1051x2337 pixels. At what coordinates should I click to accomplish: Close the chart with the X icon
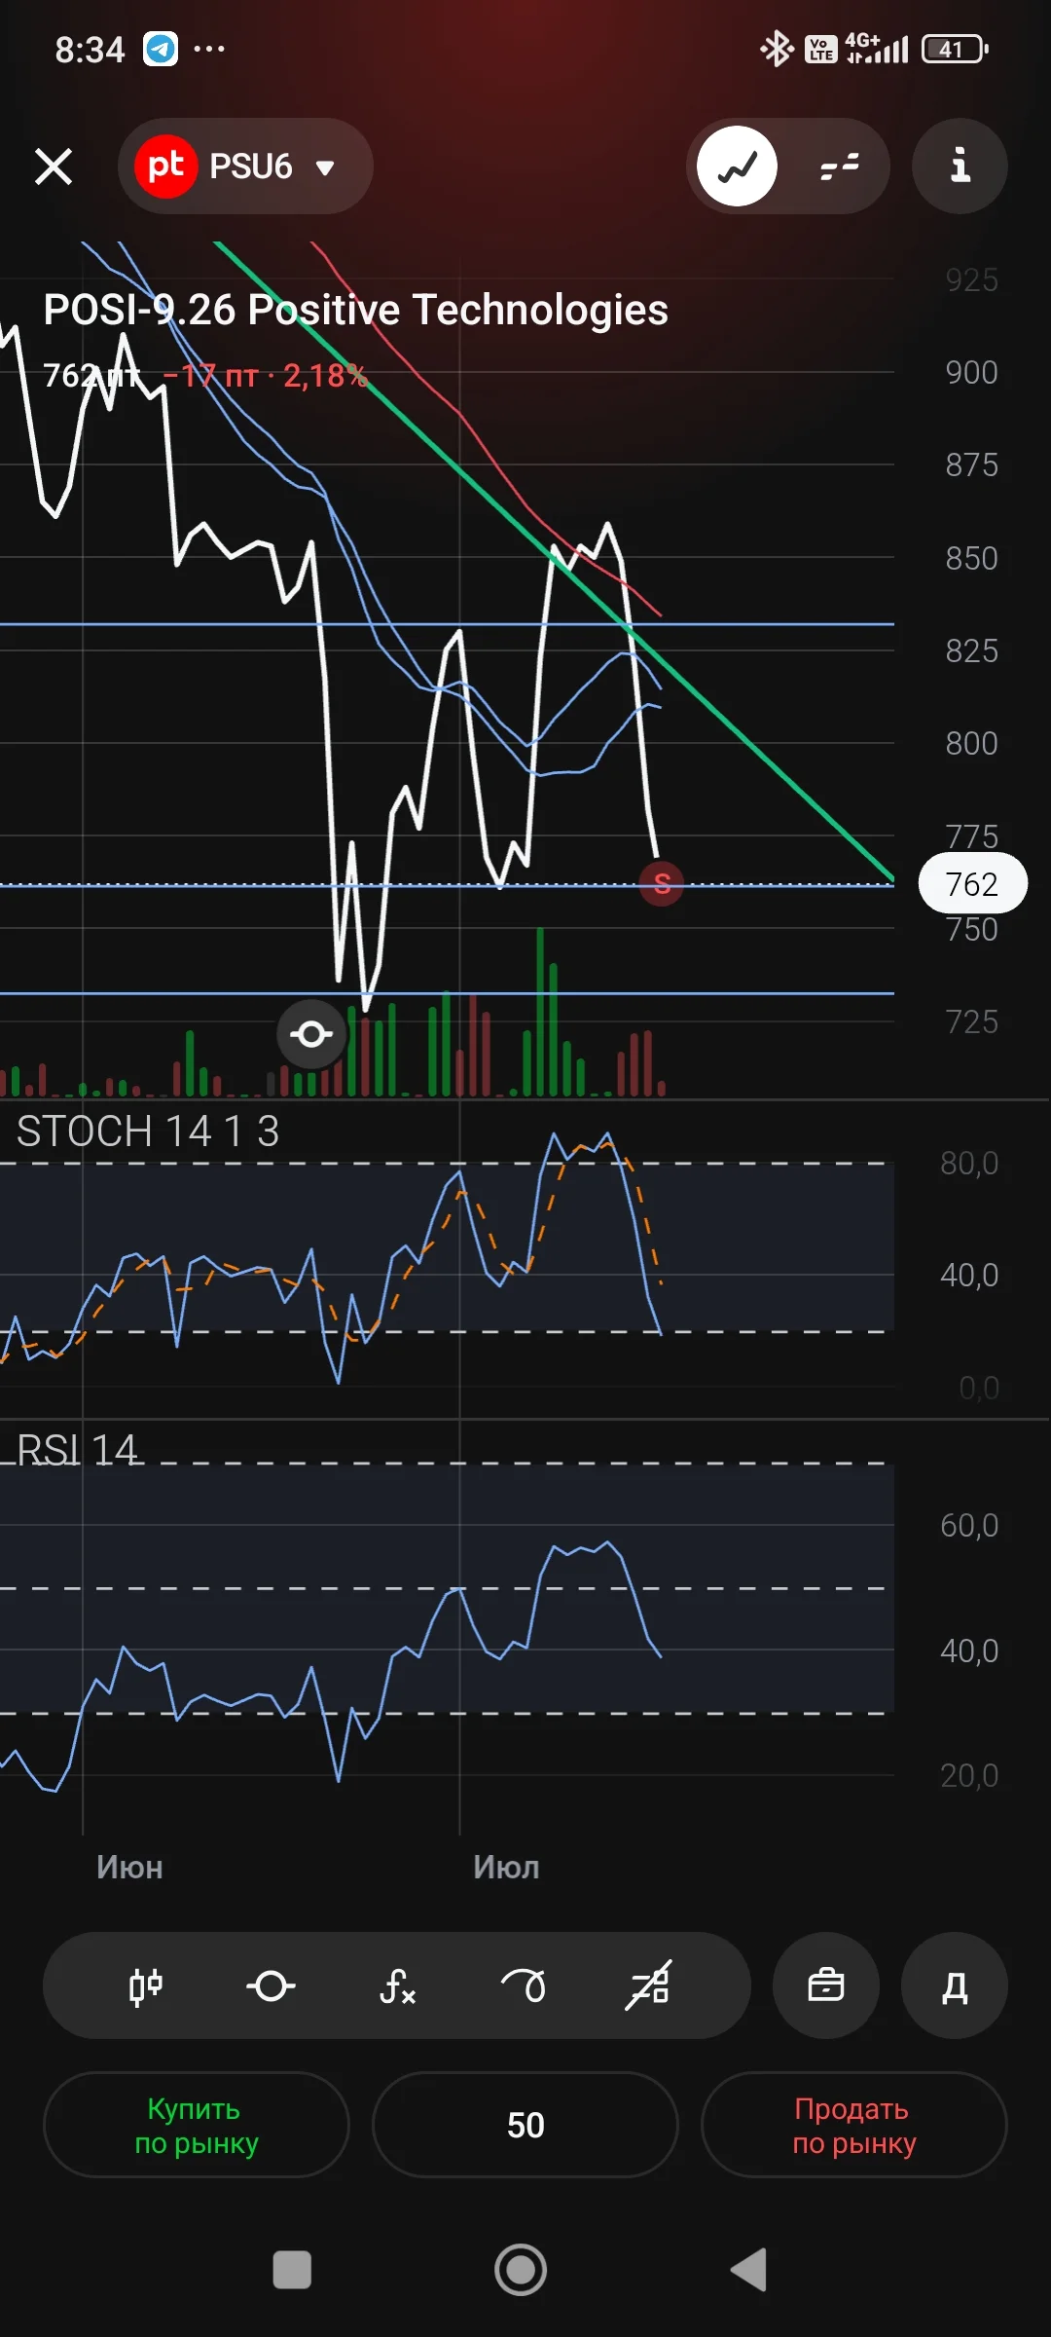(54, 167)
